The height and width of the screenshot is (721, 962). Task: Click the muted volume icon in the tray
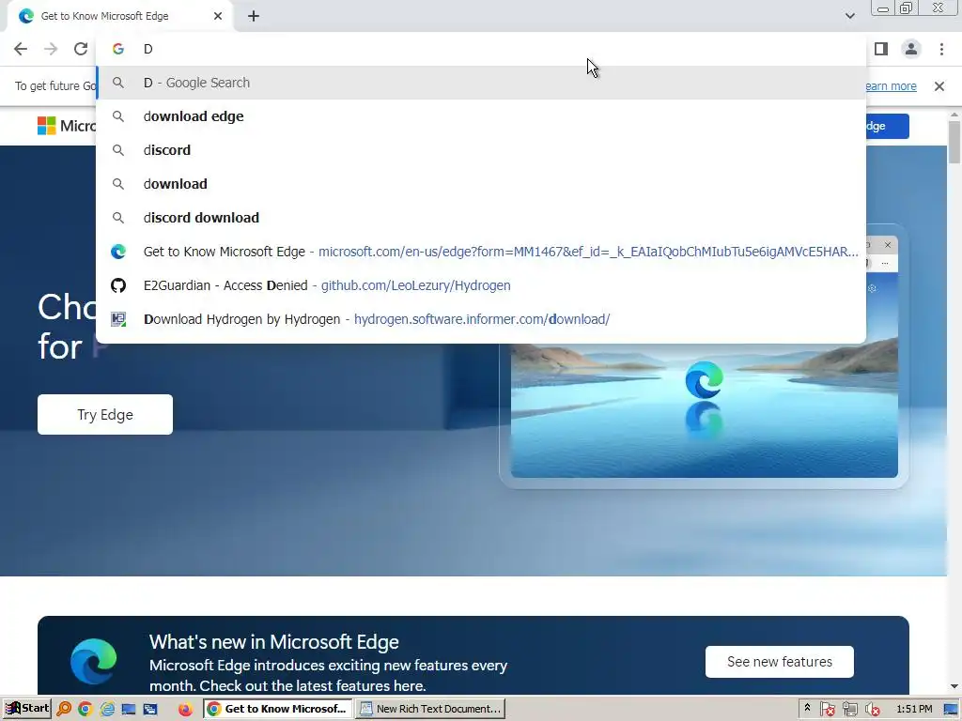(x=872, y=710)
